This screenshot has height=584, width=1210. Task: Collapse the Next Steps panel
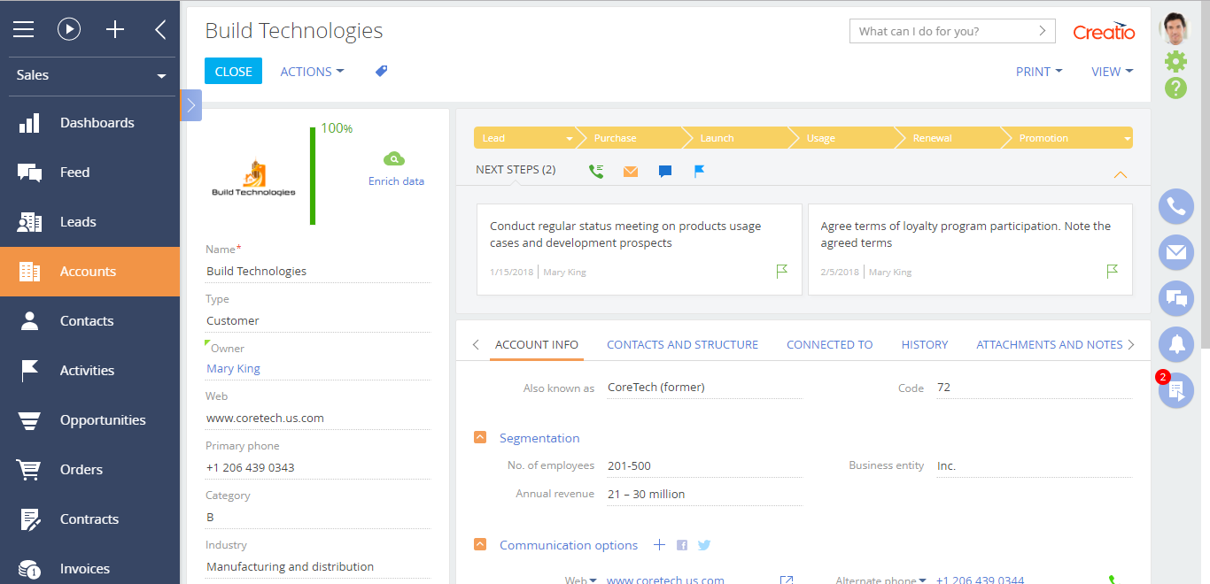pyautogui.click(x=1120, y=174)
